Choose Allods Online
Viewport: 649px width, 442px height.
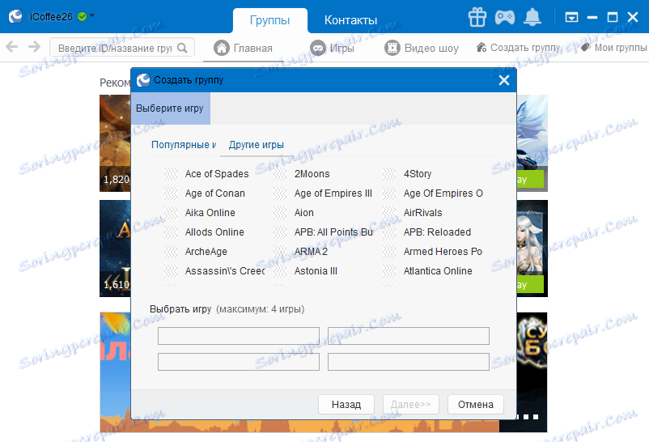point(214,232)
